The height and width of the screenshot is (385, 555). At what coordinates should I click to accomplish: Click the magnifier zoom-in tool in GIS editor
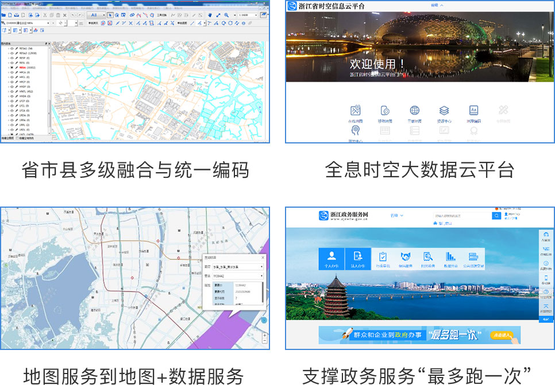coord(226,15)
